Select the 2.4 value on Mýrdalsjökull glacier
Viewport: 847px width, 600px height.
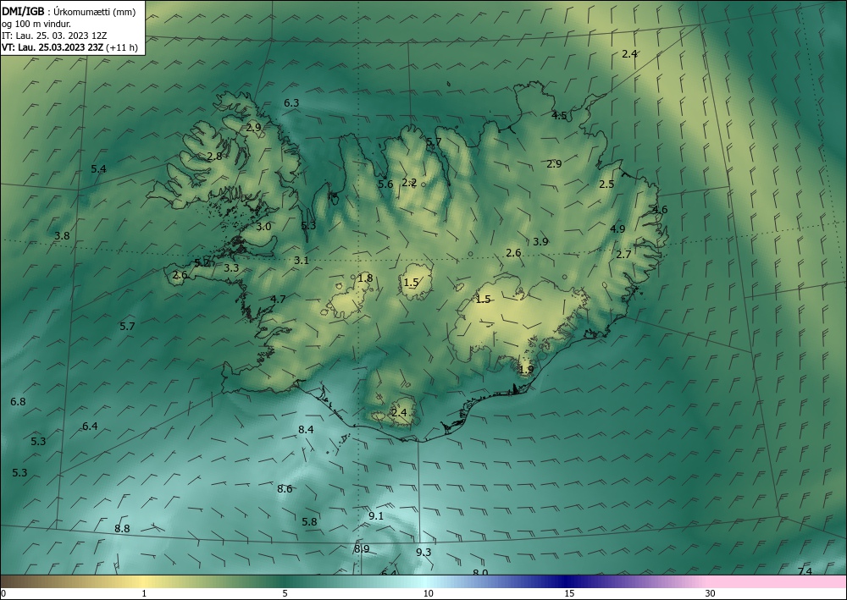(399, 413)
